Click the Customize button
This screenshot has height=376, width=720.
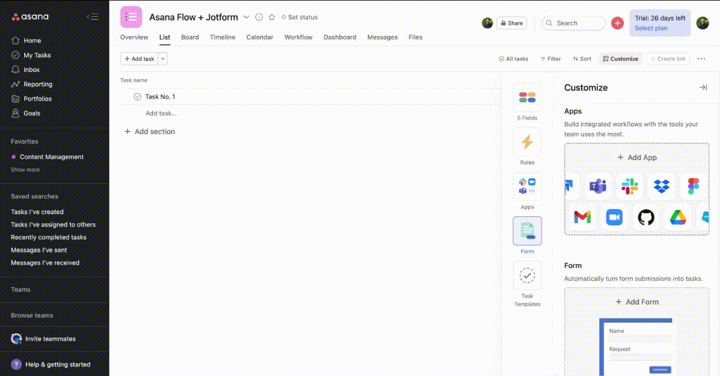pyautogui.click(x=620, y=58)
